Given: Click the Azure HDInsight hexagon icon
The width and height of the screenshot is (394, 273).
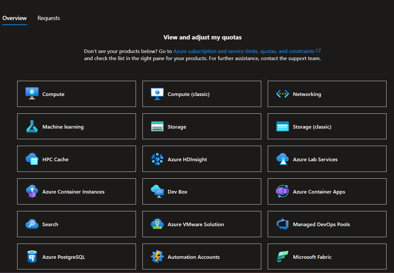Looking at the screenshot, I should pos(157,159).
